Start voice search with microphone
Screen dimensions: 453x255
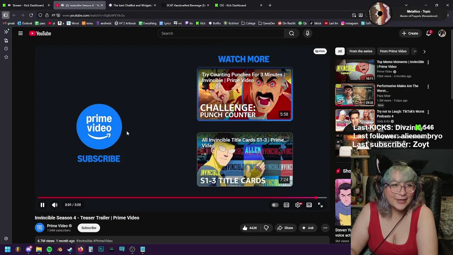click(x=308, y=33)
